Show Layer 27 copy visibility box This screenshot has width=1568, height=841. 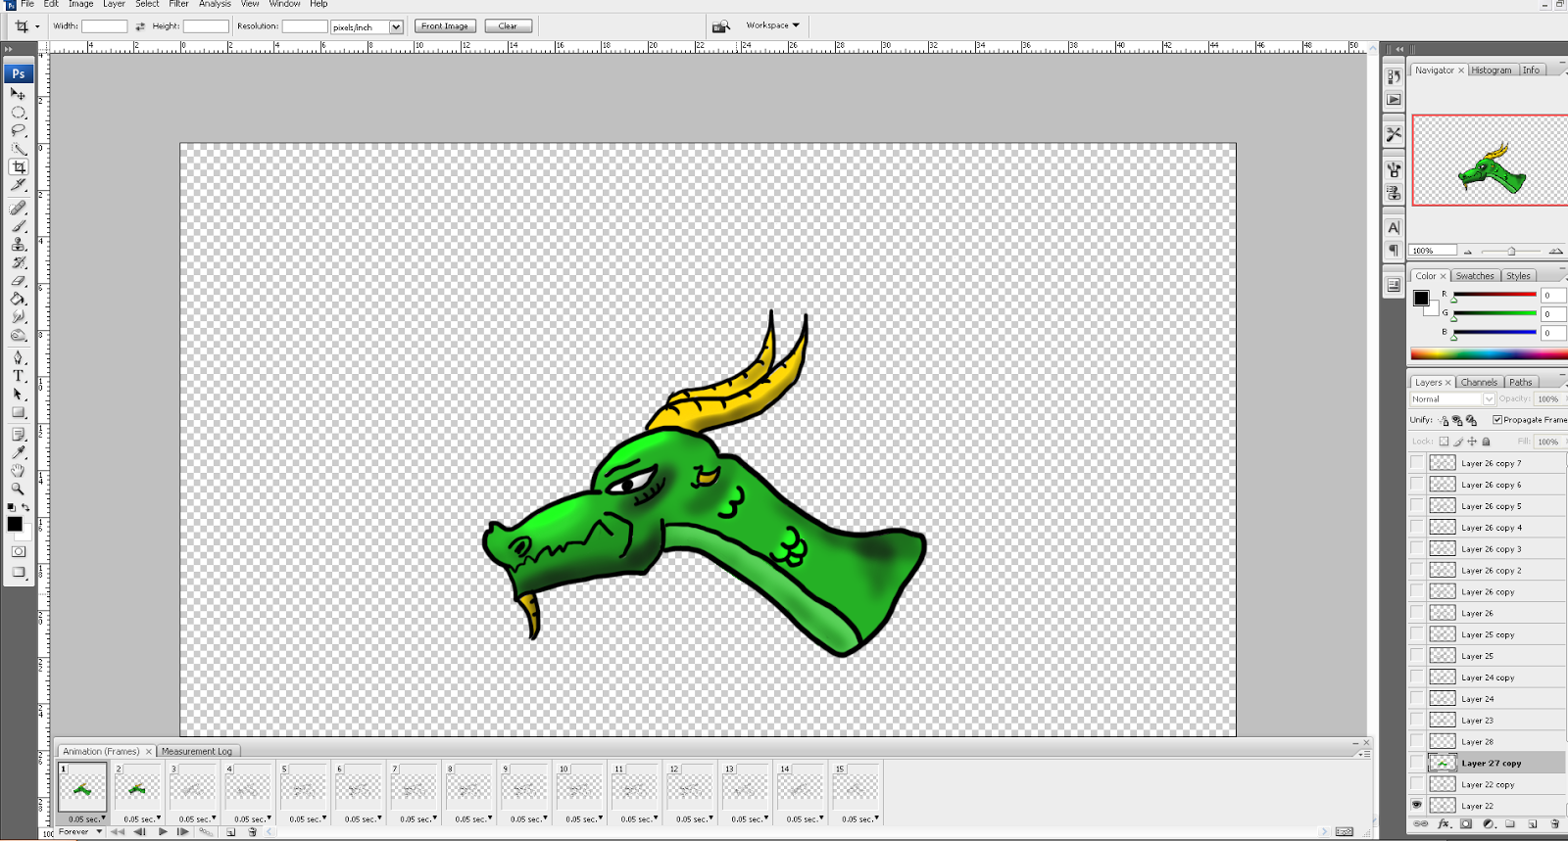point(1416,762)
